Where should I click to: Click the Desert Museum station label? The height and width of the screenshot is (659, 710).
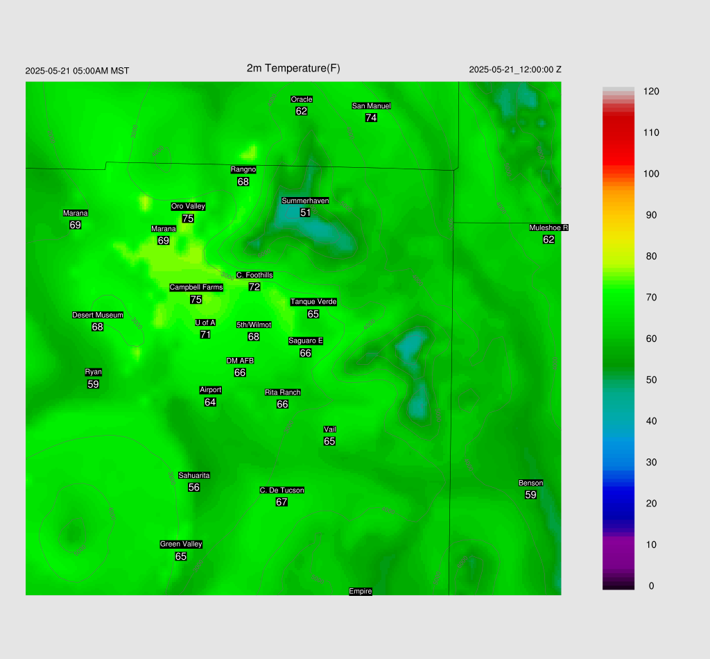coord(97,315)
